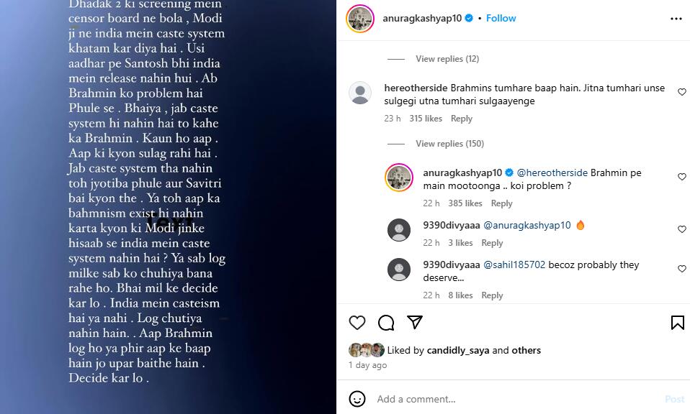Open three-dot more options menu
The height and width of the screenshot is (414, 690).
tap(676, 19)
